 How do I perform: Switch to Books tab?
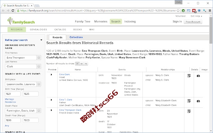point(78,30)
